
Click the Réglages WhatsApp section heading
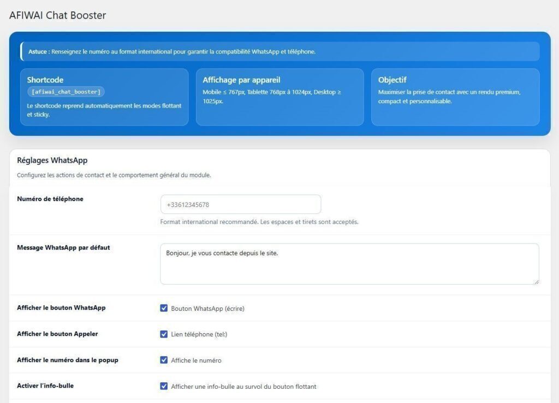(x=52, y=161)
